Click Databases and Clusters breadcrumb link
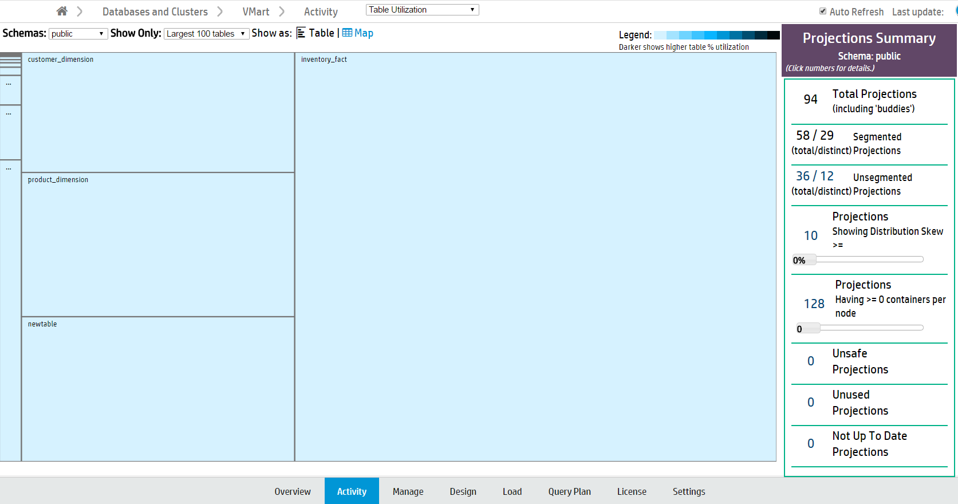Image resolution: width=958 pixels, height=504 pixels. (155, 11)
